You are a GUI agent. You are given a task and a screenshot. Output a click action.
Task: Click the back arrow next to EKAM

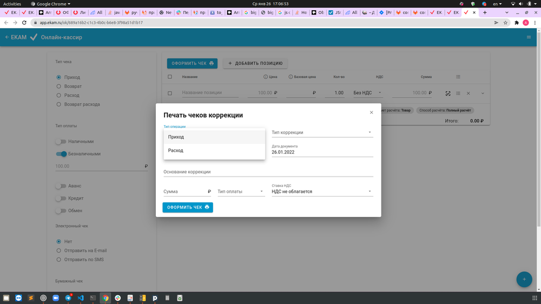click(7, 37)
